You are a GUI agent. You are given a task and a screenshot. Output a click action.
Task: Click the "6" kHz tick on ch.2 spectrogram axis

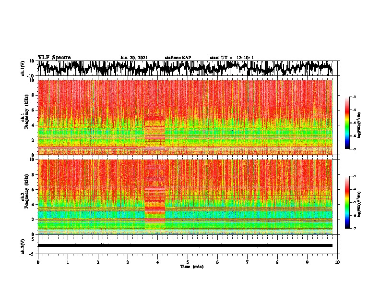[x=33, y=189]
